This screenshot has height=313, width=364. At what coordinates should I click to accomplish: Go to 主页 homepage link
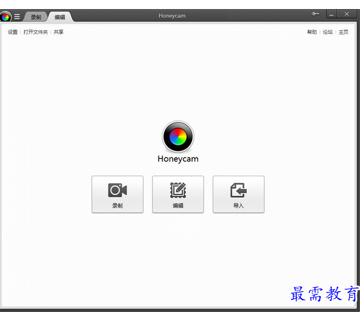[343, 32]
